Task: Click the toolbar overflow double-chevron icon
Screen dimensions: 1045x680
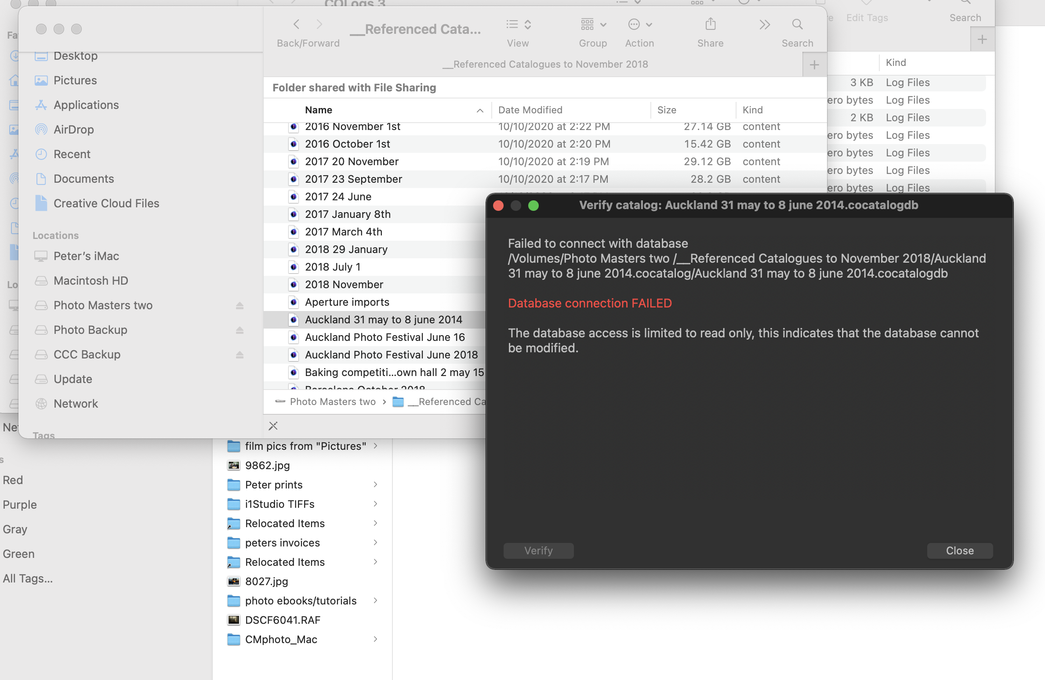Action: click(765, 25)
